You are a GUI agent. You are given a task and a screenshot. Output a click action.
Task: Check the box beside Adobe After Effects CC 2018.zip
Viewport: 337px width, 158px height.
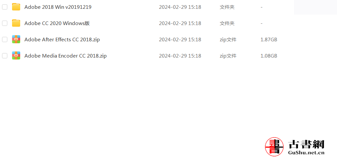[x=5, y=40]
